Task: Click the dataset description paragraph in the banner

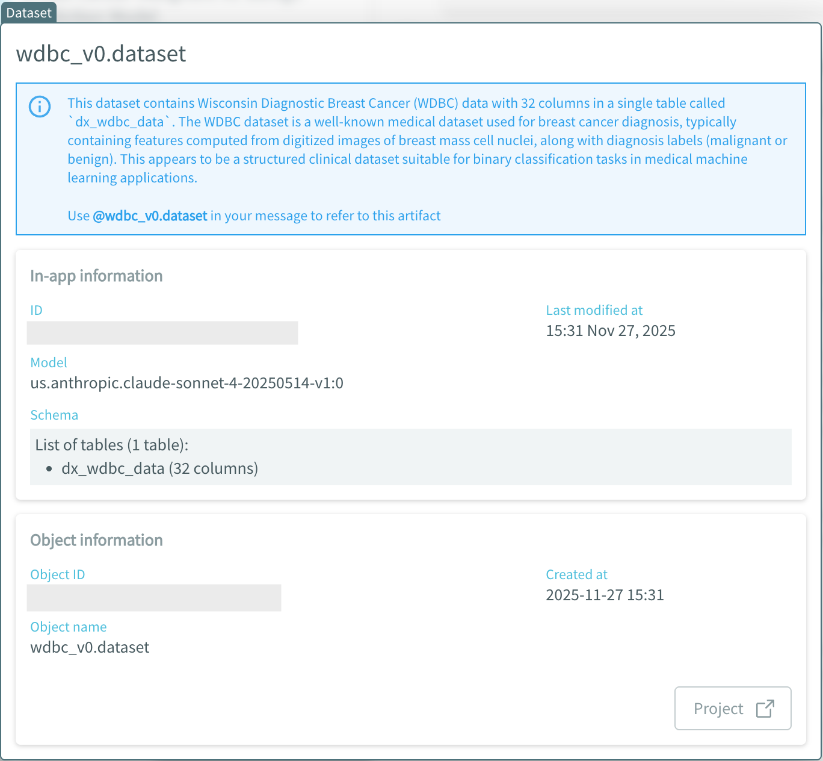Action: (421, 140)
